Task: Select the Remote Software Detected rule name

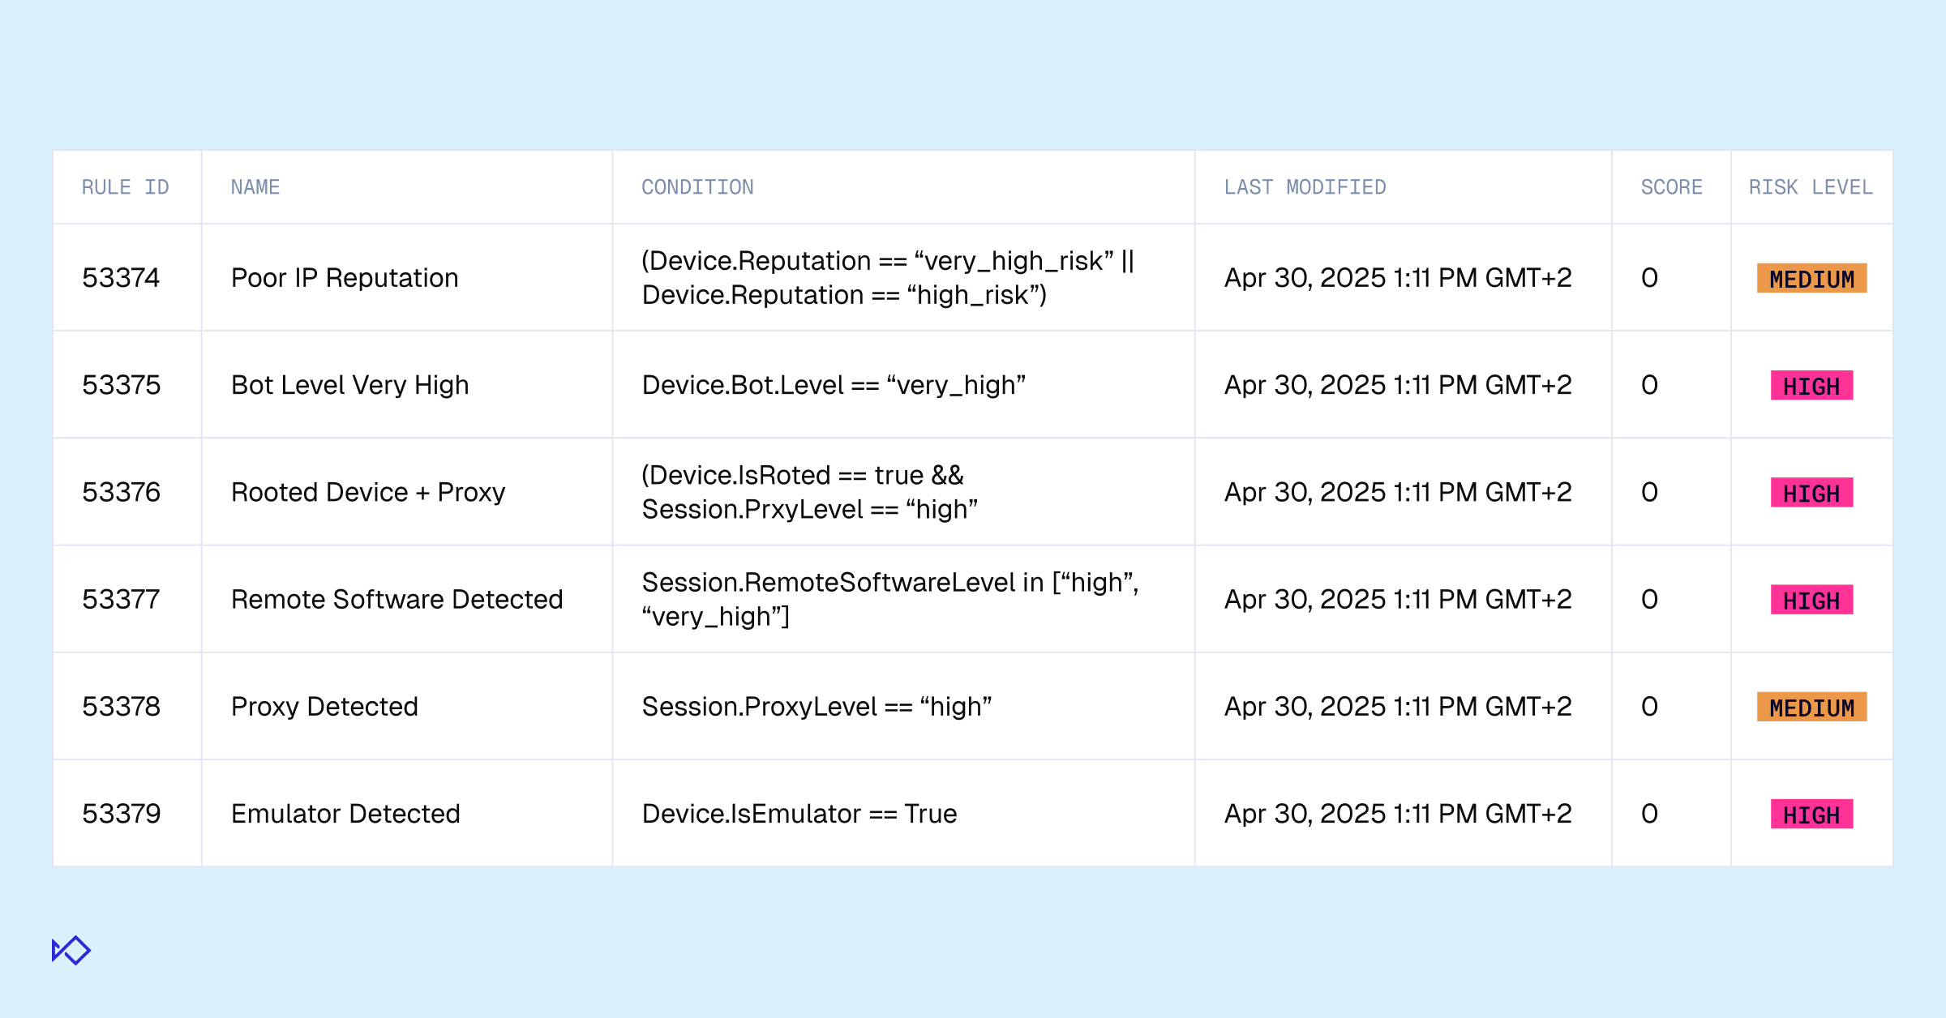Action: 396,599
